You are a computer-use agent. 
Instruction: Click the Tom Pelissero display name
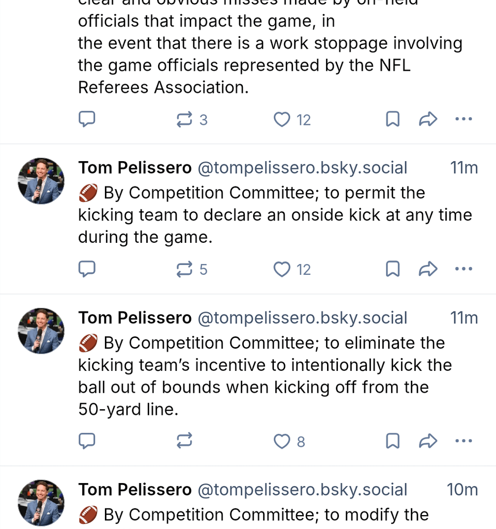[x=135, y=167]
